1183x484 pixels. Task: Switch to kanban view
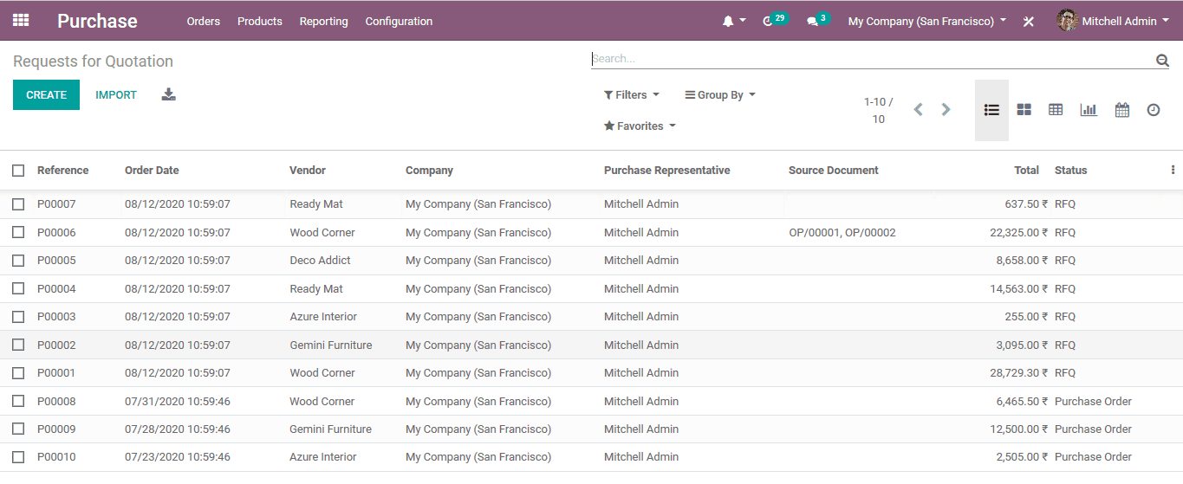point(1024,110)
